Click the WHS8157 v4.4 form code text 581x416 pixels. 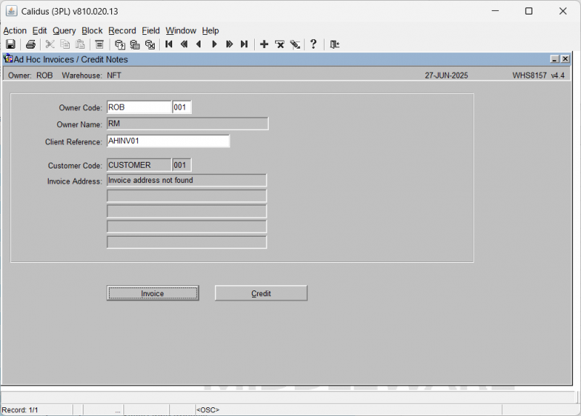click(538, 76)
